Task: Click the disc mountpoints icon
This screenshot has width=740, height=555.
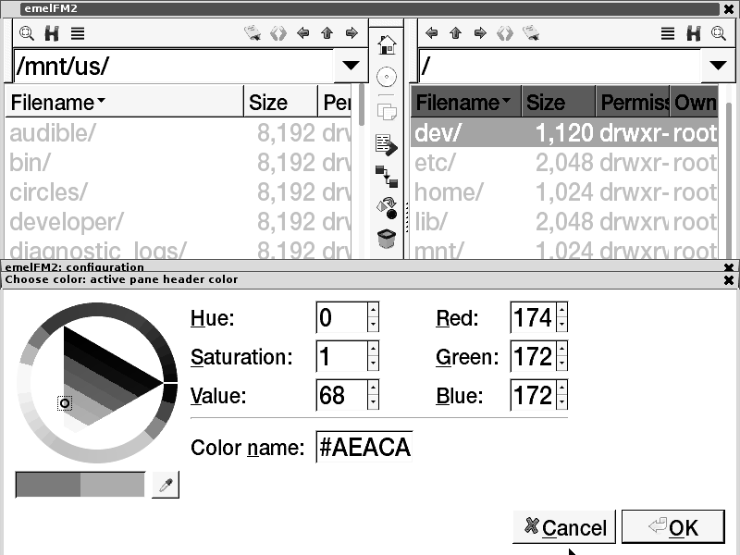Action: coord(387,77)
